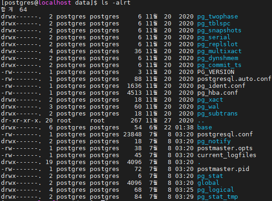272x201 pixels.
Task: Click the 'localhost' hostname in prompt
Action: (55, 3)
